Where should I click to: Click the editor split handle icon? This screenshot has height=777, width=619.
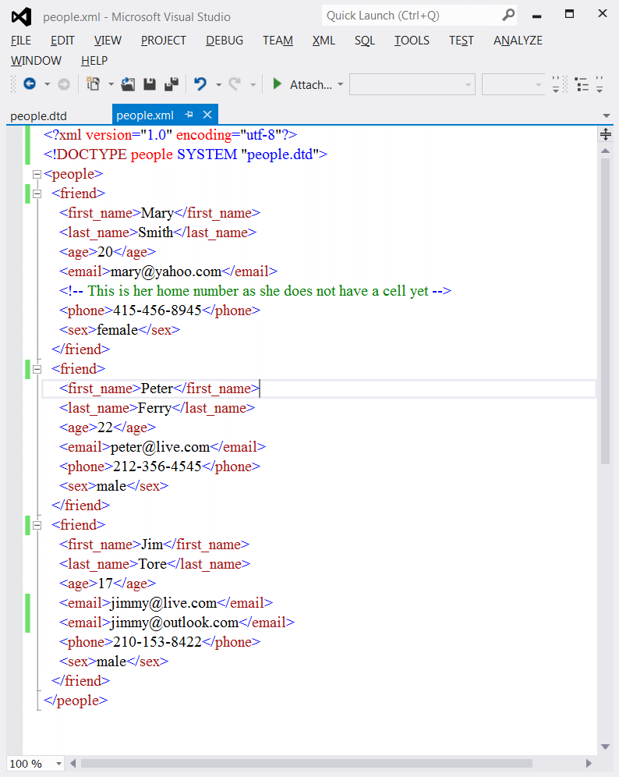pos(606,134)
